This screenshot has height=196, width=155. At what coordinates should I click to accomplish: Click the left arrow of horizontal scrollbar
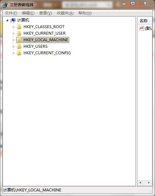[x=140, y=183]
